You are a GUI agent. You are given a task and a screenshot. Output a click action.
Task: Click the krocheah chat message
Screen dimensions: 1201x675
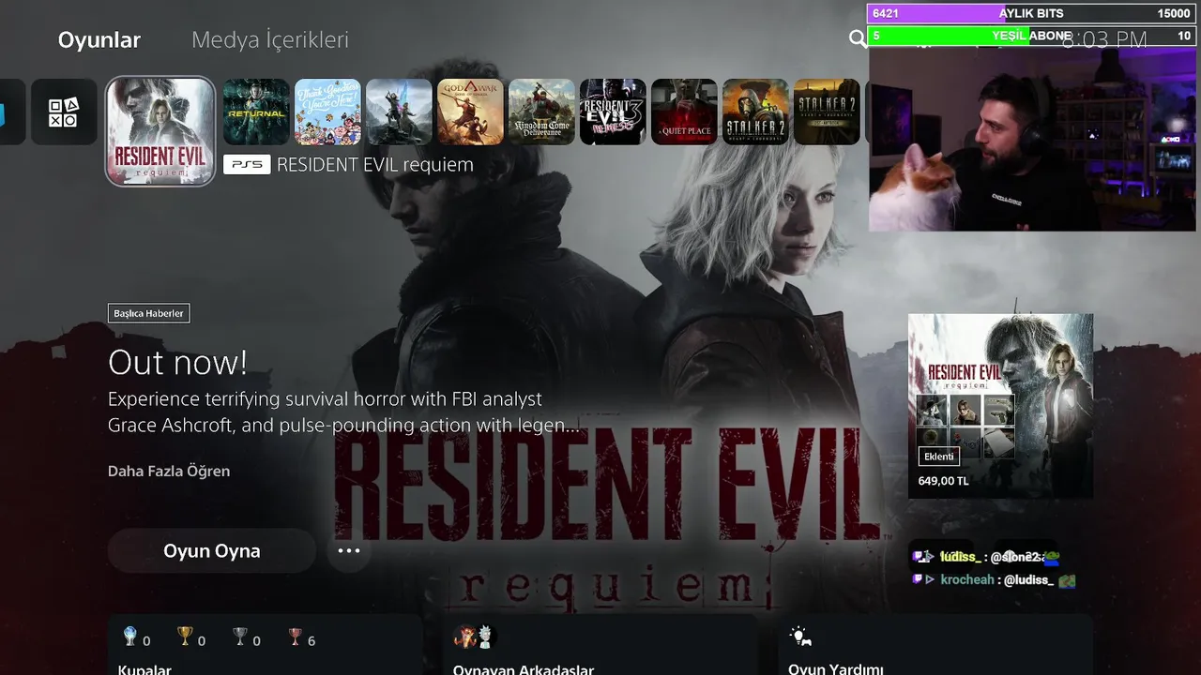[x=994, y=580]
